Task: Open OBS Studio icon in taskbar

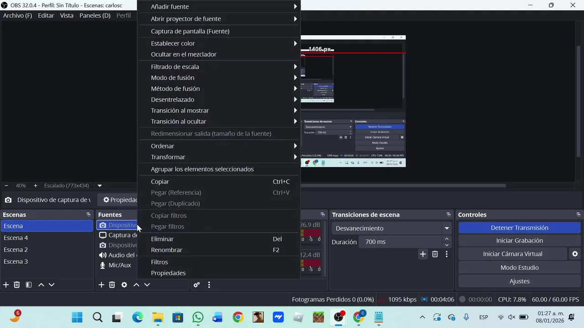Action: coord(339,317)
